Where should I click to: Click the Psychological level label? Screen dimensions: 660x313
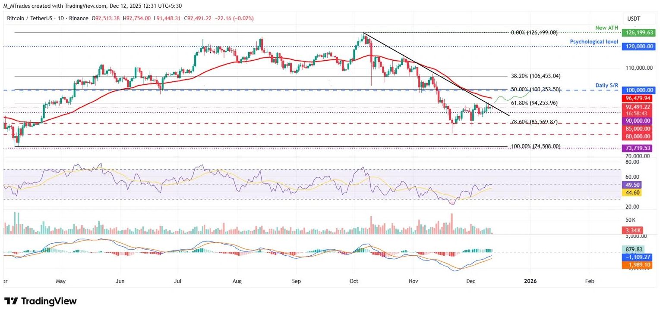tap(594, 41)
